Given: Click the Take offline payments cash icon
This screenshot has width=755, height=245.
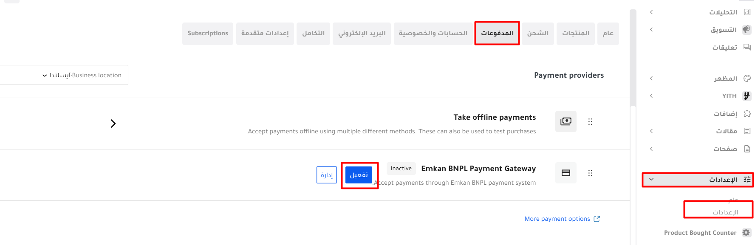Looking at the screenshot, I should 566,122.
